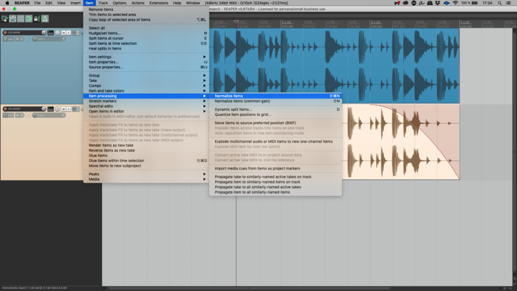
Task: Expand Stretch markers submenu
Action: 145,101
